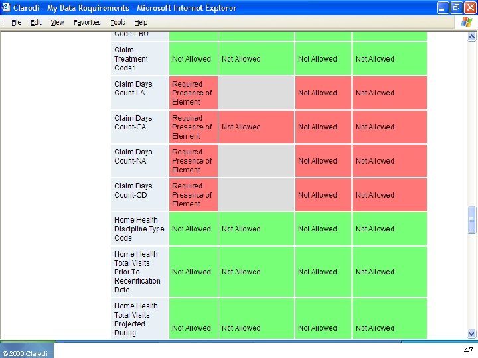
Task: Click the gray empty cell in Count-NA row
Action: (256, 160)
